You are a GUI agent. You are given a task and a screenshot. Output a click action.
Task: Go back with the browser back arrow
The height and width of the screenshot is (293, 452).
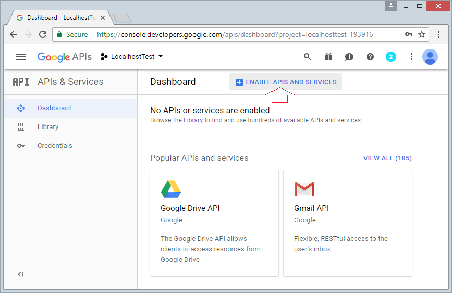click(14, 34)
